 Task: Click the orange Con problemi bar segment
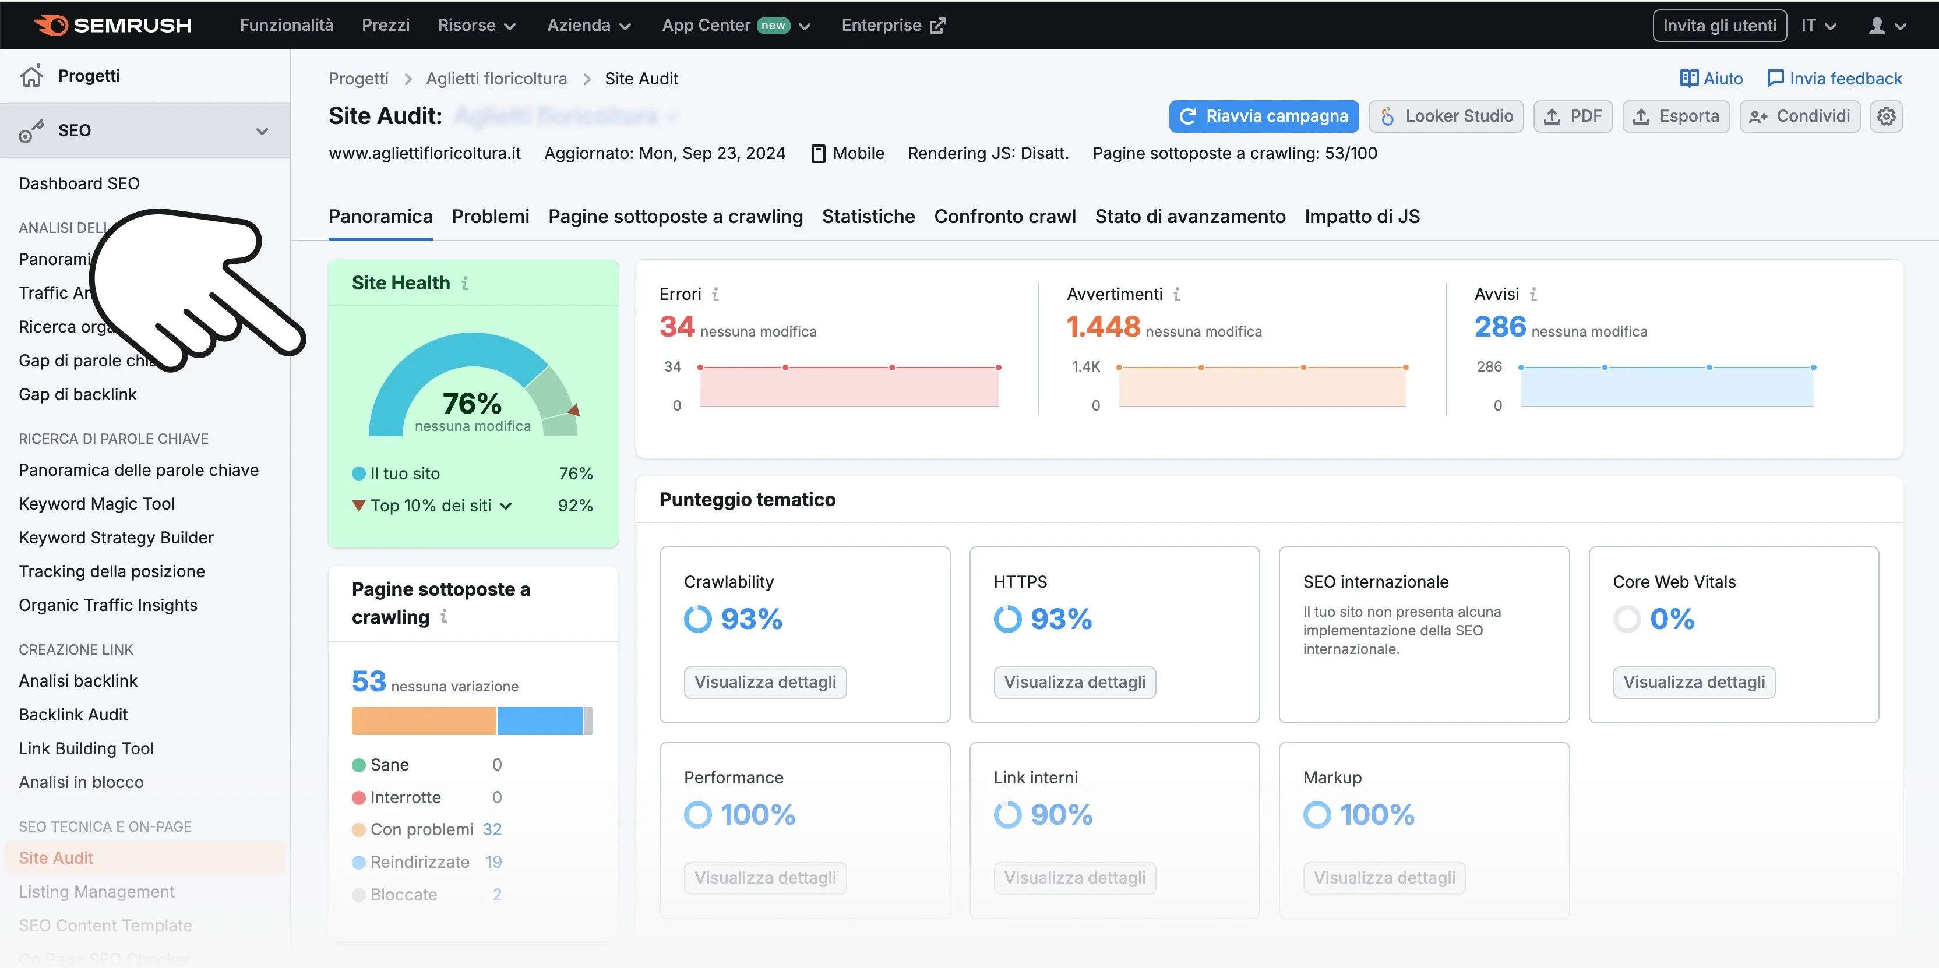point(424,720)
